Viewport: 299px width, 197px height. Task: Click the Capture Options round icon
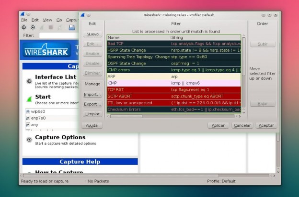click(x=29, y=140)
